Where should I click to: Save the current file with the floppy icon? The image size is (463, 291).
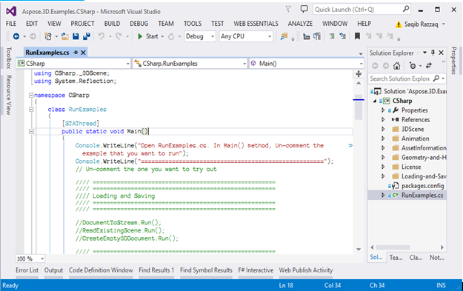(76, 36)
